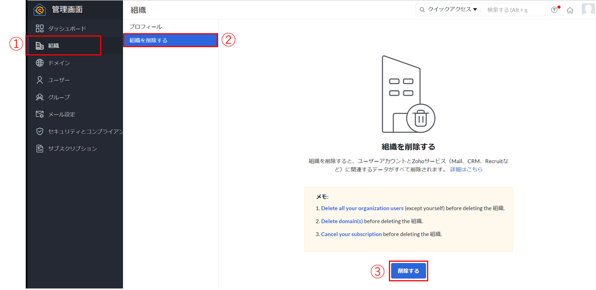The image size is (596, 290).
Task: Go to home via the house icon
Action: point(570,10)
